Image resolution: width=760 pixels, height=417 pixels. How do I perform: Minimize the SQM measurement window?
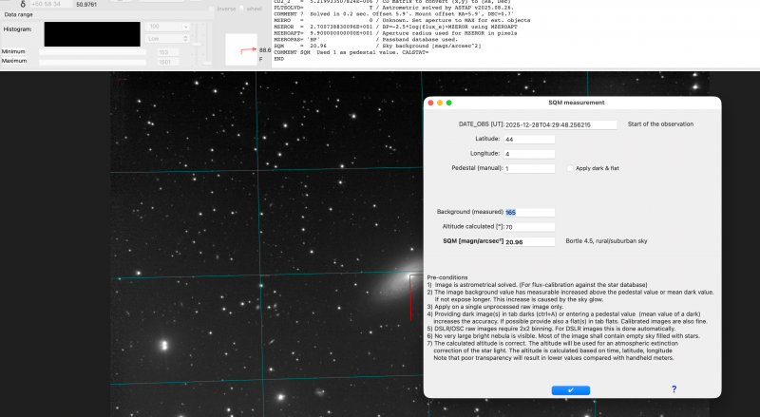click(440, 103)
